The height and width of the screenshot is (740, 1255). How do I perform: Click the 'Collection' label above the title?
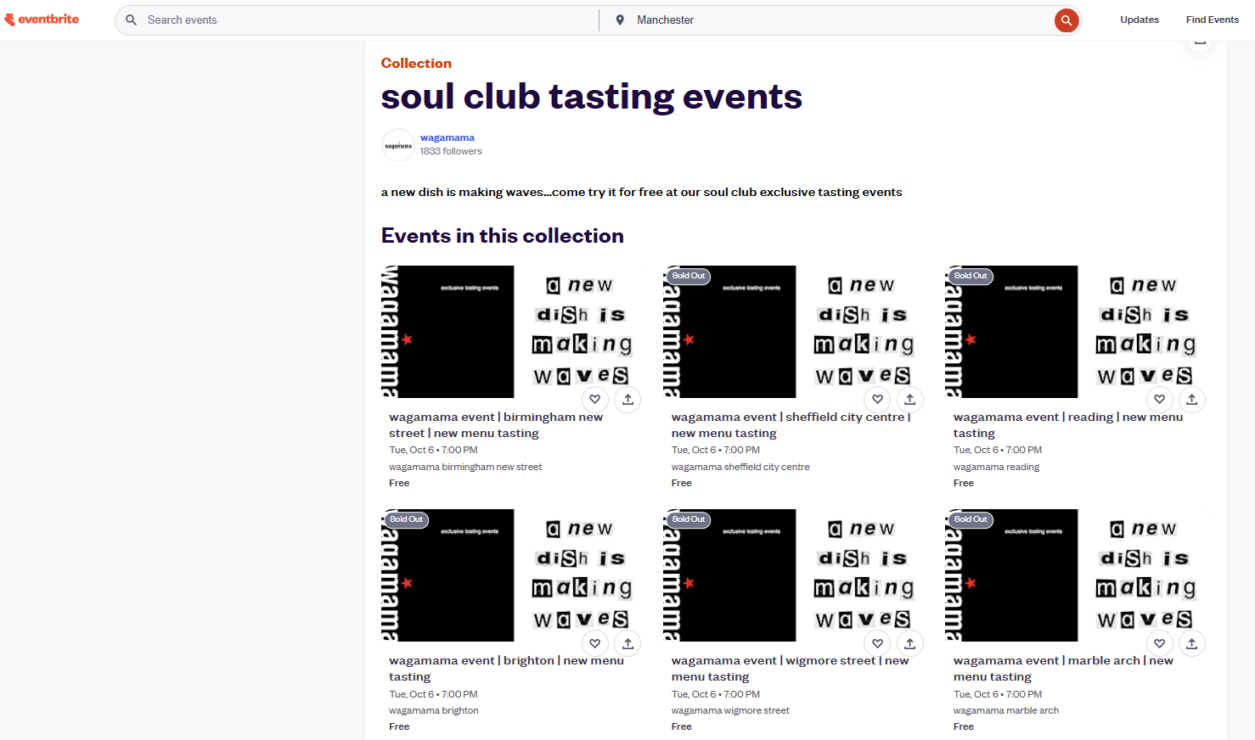416,63
